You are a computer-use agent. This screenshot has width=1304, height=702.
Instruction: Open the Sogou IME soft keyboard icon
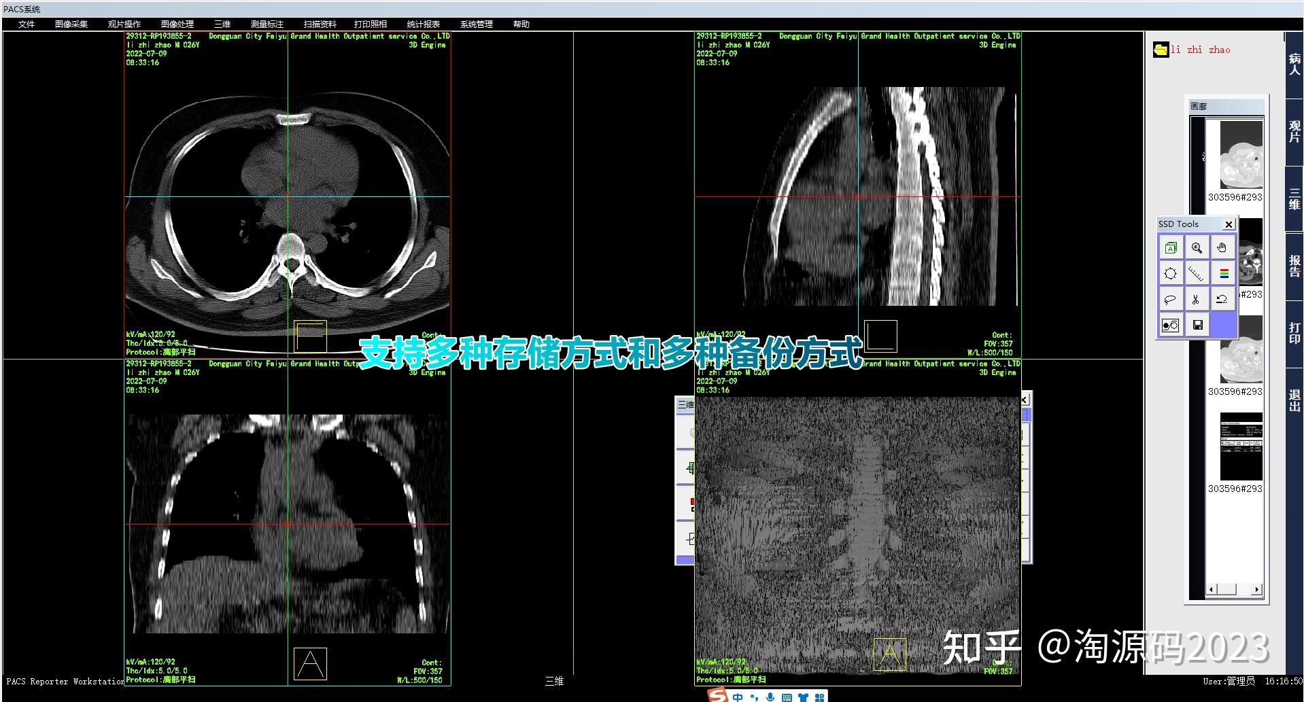(x=787, y=697)
